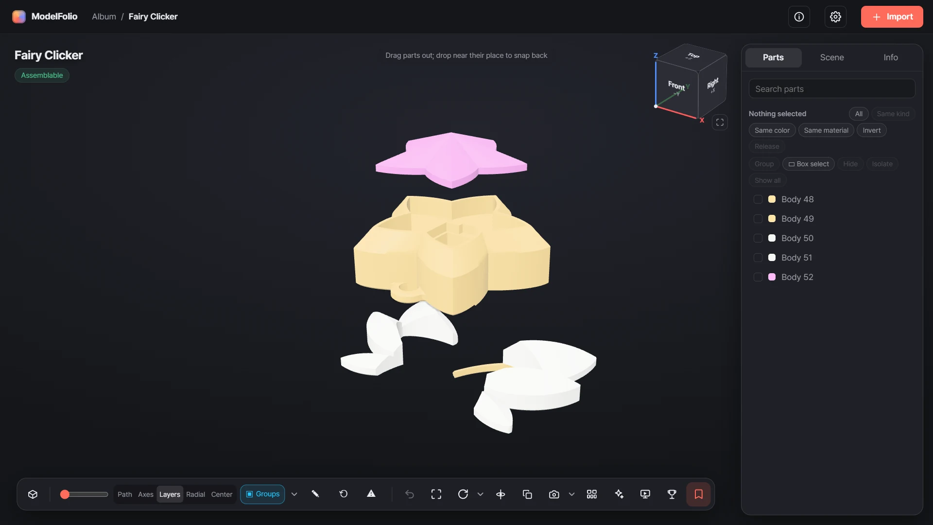This screenshot has width=933, height=525.
Task: Click the sparkle magic icon
Action: 619,494
